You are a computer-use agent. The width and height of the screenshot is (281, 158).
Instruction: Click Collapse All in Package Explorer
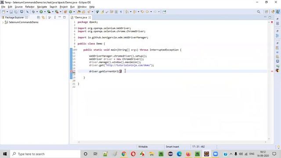(38, 18)
